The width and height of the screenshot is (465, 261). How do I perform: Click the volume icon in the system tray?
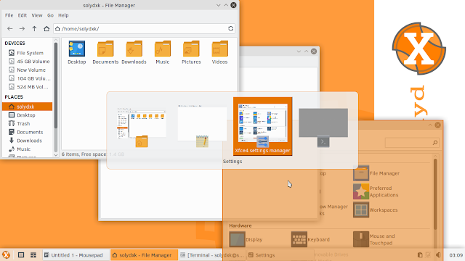pyautogui.click(x=438, y=254)
